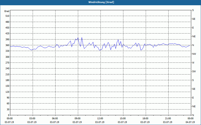Click the date label 04.07.19
The width and height of the screenshot is (201, 125).
pos(190,122)
